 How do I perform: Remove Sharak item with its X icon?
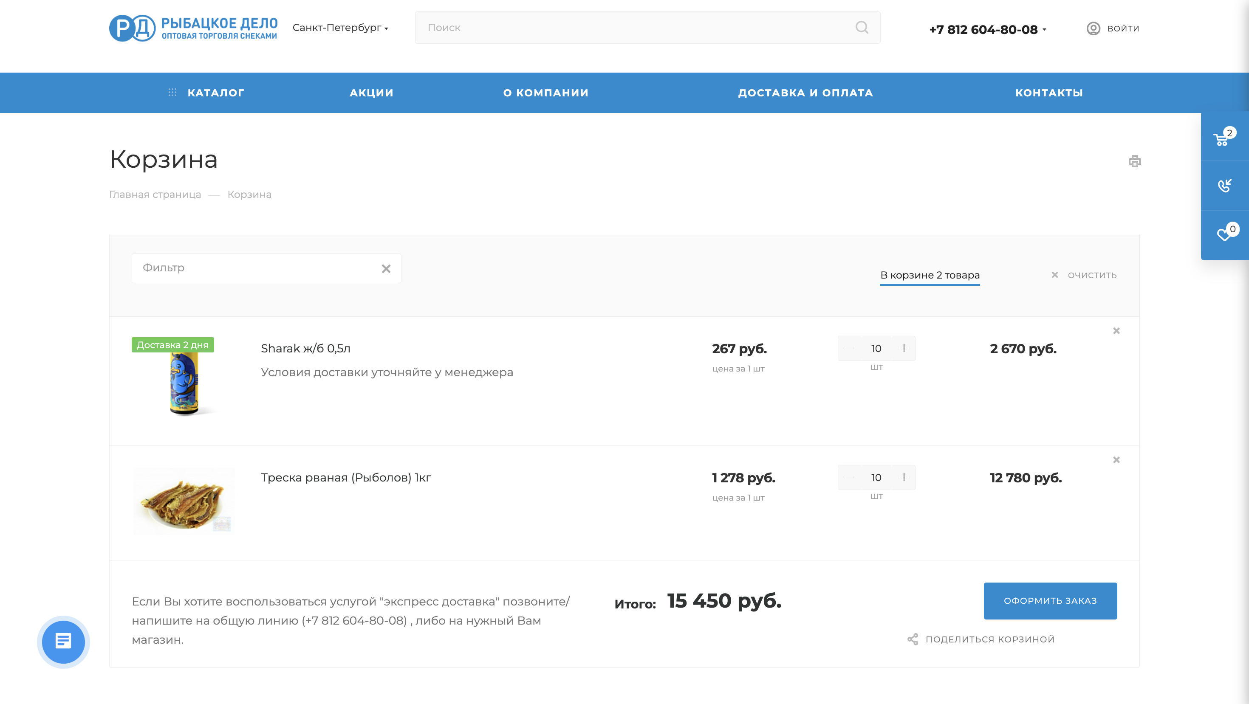tap(1116, 331)
